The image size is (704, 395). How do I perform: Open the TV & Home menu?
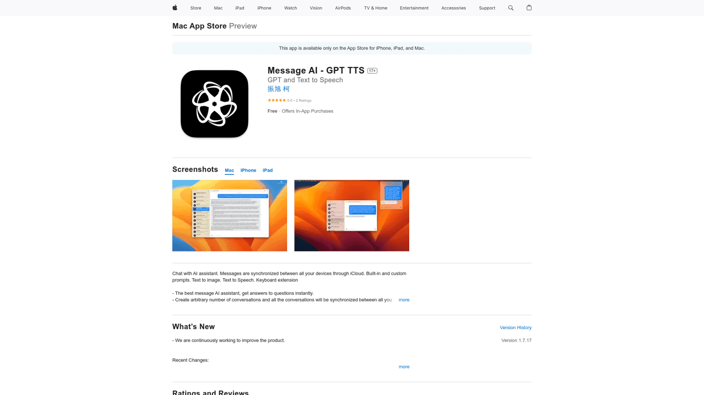(x=375, y=8)
